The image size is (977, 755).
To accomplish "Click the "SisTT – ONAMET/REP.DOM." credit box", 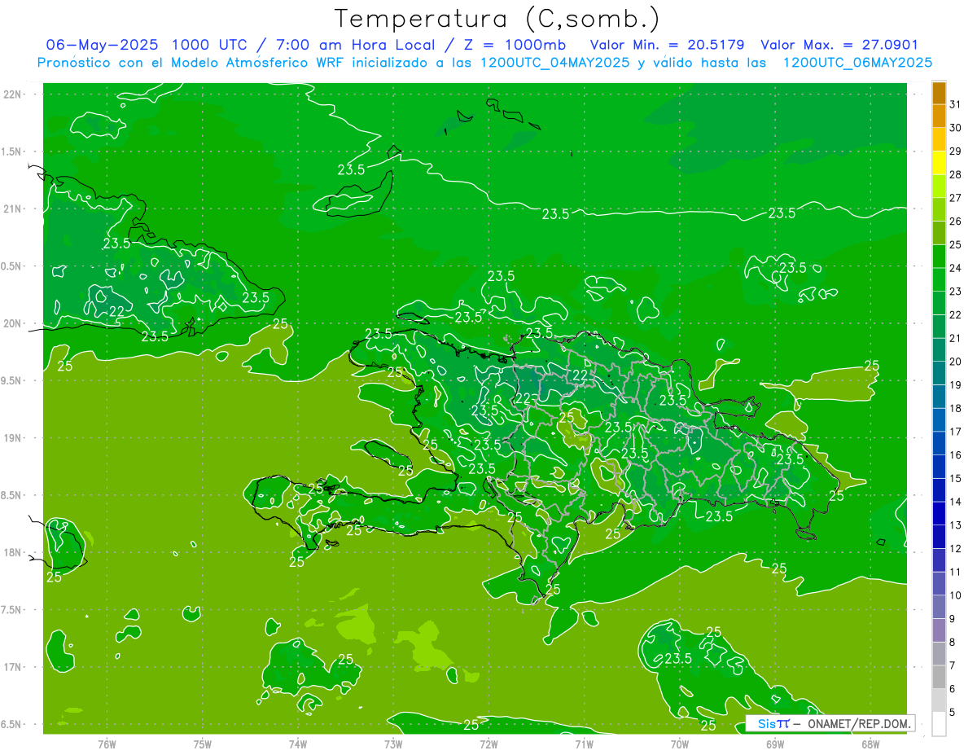I will [x=830, y=723].
